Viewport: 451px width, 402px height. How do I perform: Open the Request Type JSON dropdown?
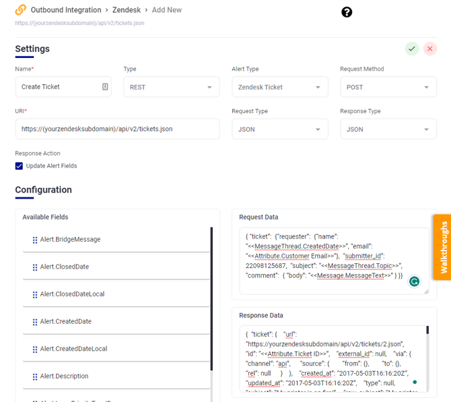(279, 129)
